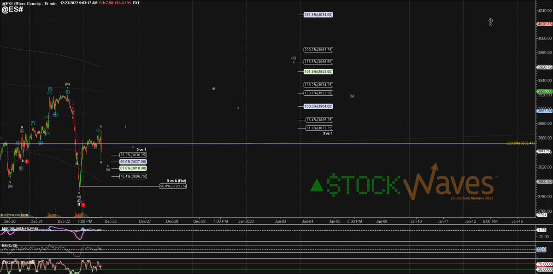Select the teal circled wave 2 label
The image size is (553, 274).
click(x=41, y=143)
